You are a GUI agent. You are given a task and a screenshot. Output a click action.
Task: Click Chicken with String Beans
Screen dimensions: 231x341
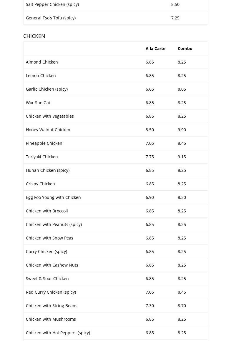pyautogui.click(x=51, y=305)
